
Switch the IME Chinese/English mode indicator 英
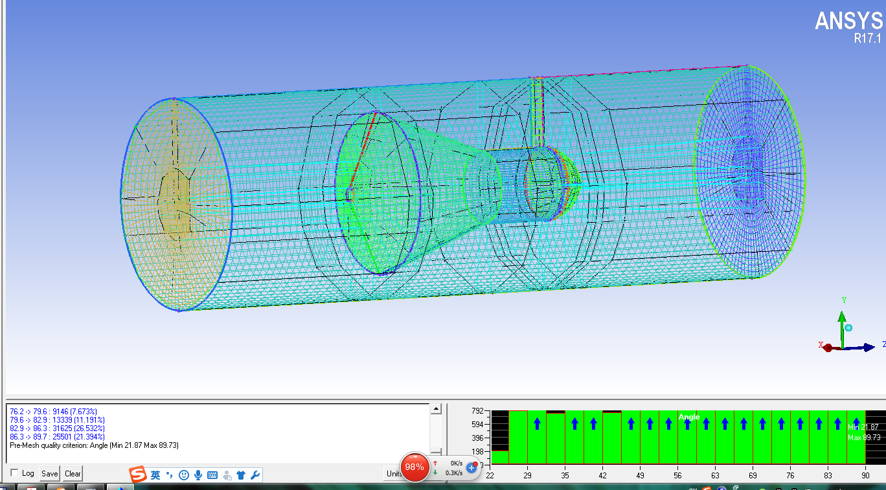click(x=155, y=475)
